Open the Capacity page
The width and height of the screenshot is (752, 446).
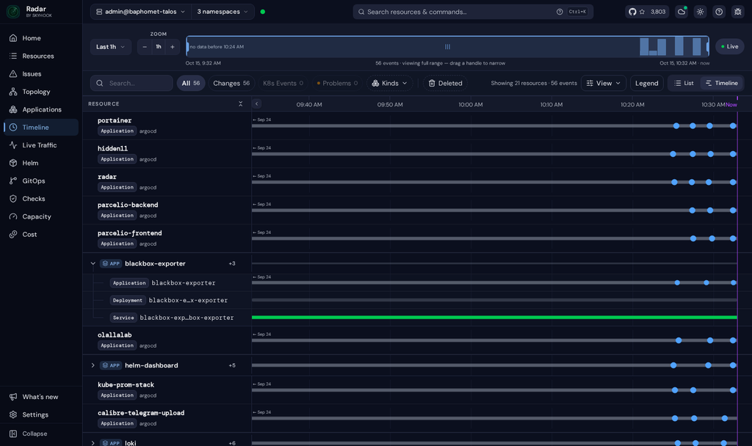tap(41, 216)
